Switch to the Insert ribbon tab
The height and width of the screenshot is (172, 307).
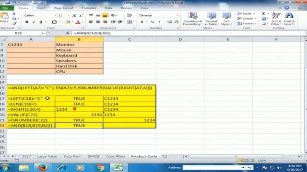[x=41, y=8]
